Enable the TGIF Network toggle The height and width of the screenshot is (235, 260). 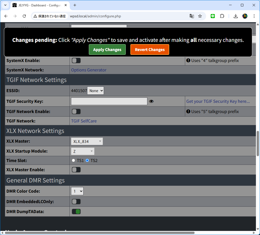(76, 112)
